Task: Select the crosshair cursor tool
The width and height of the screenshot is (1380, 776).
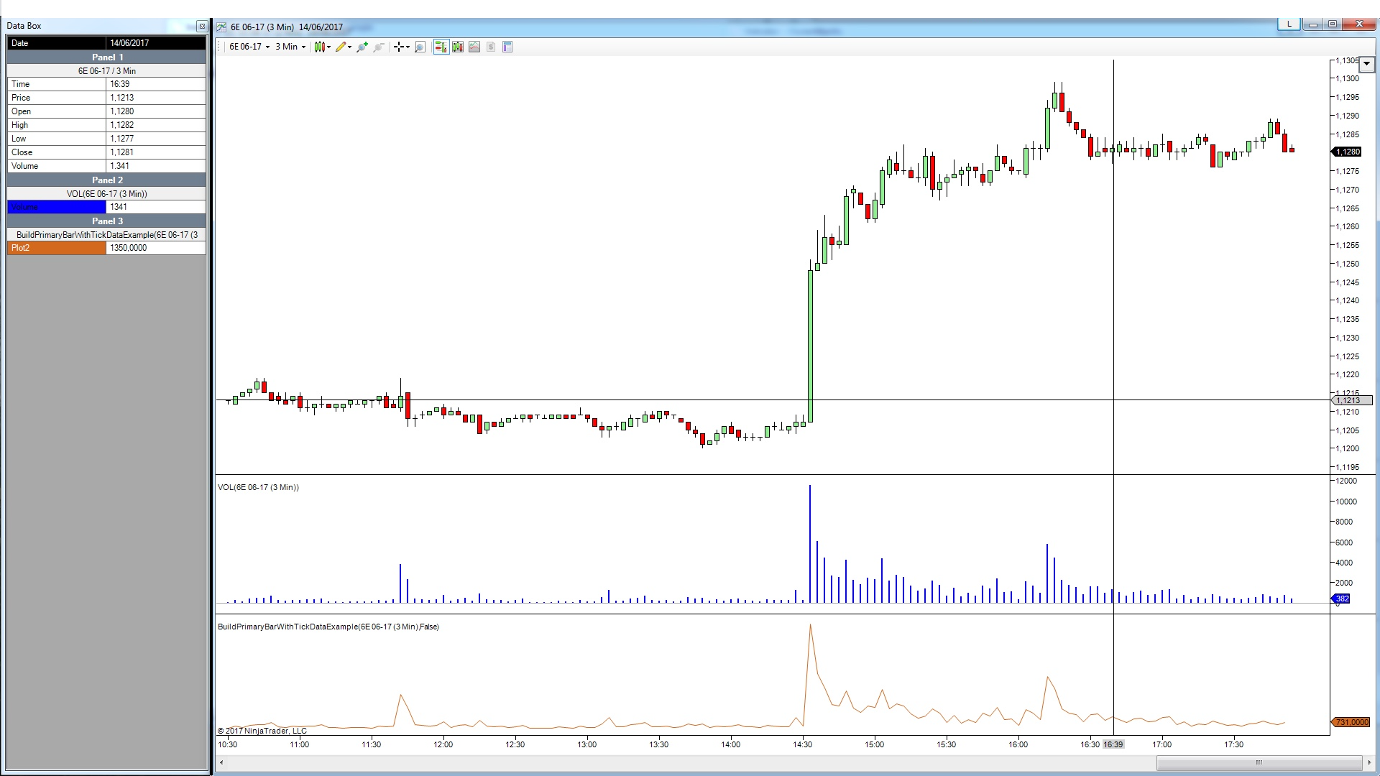Action: [399, 47]
